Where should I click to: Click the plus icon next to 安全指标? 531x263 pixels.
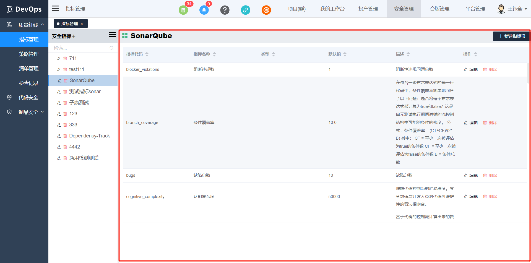pyautogui.click(x=74, y=36)
